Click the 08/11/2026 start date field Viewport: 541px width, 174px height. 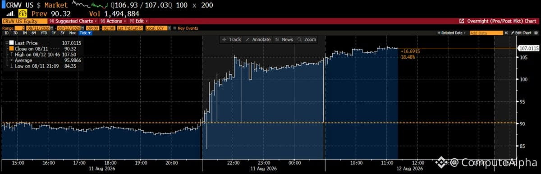38,28
